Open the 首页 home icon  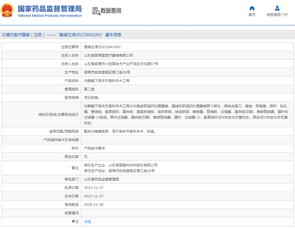point(252,8)
